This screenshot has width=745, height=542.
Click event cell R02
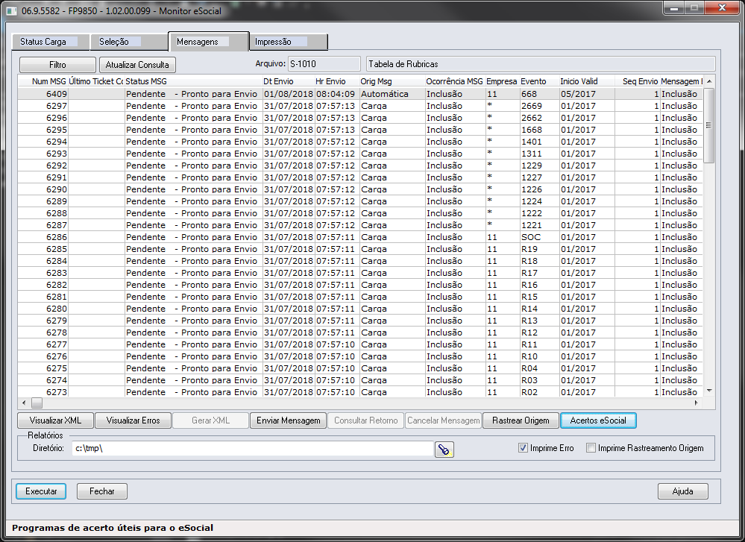(x=540, y=392)
